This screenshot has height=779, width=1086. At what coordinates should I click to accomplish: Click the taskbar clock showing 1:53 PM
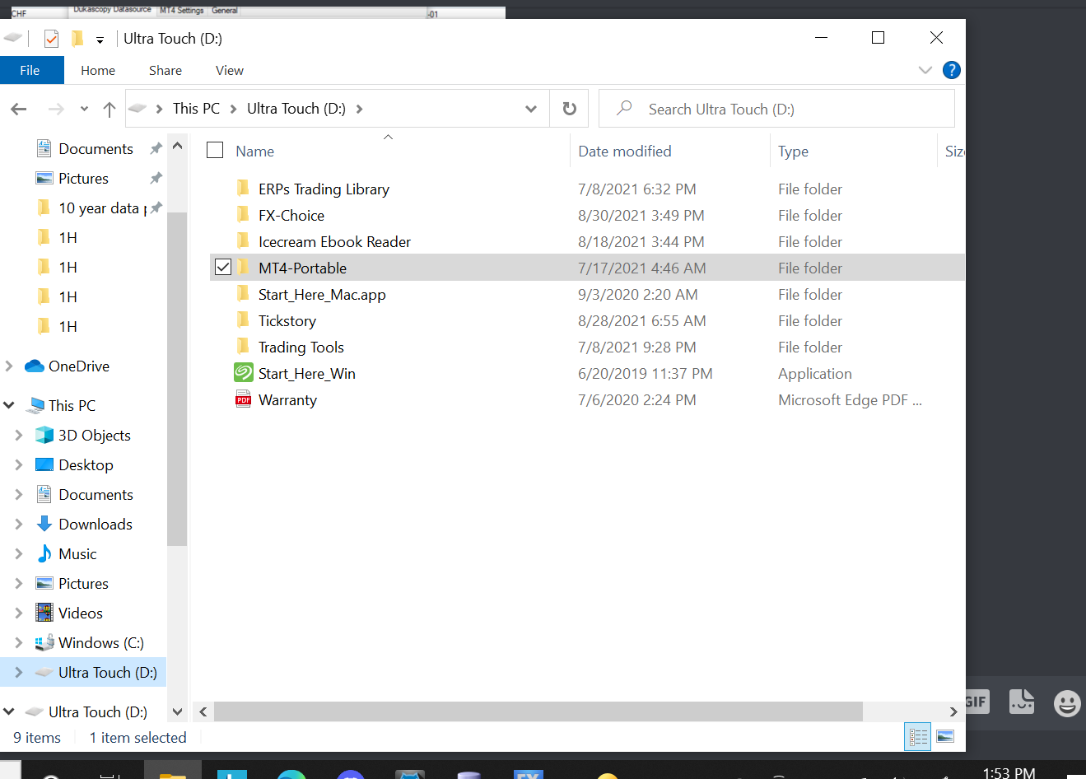click(1009, 772)
